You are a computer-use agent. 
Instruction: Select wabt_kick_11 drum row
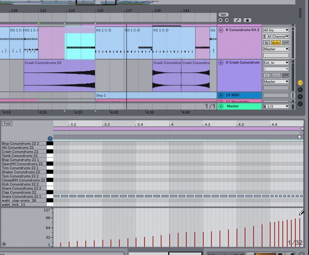click(x=24, y=205)
